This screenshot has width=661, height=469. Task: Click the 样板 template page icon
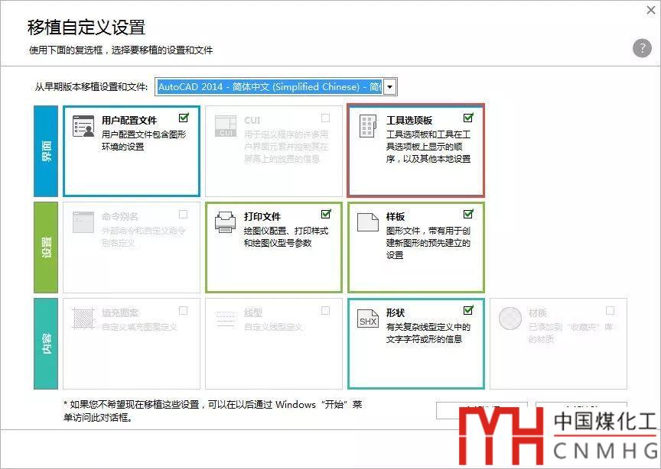[x=368, y=222]
